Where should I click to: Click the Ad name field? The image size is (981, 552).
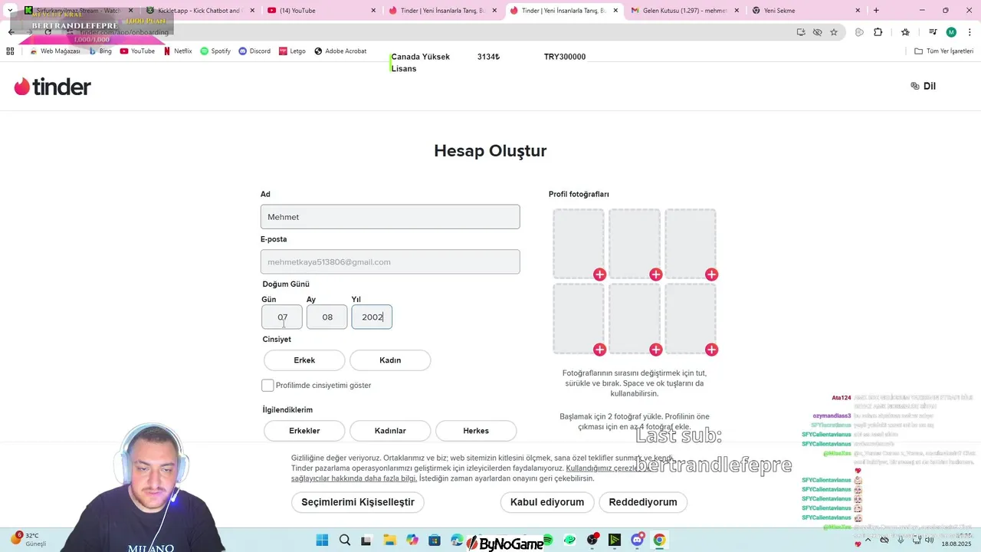point(390,217)
